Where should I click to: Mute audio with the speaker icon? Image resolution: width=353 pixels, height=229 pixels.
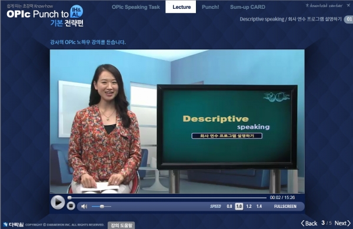(84, 206)
